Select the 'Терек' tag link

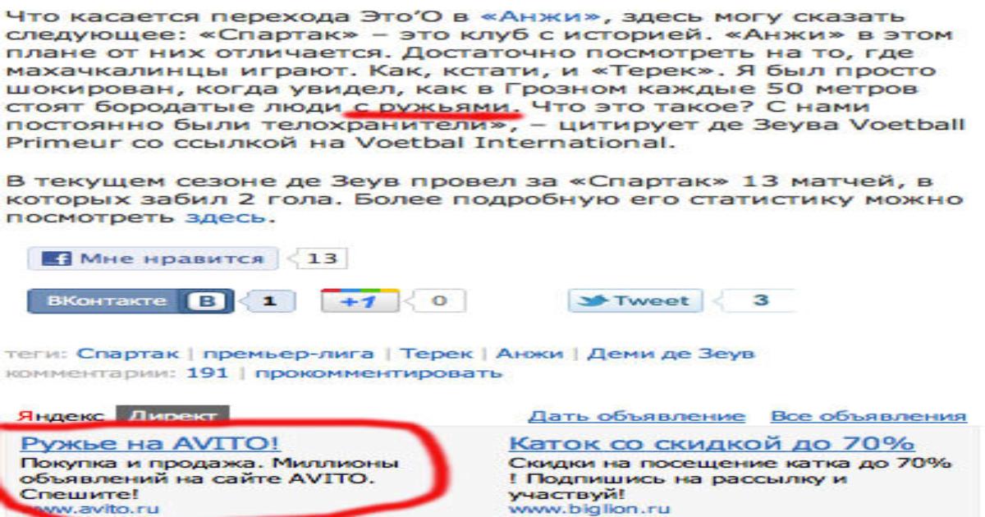[x=437, y=354]
